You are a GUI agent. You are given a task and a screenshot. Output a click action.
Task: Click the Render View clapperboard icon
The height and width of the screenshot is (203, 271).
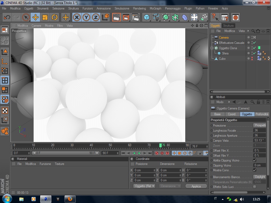tap(116, 17)
